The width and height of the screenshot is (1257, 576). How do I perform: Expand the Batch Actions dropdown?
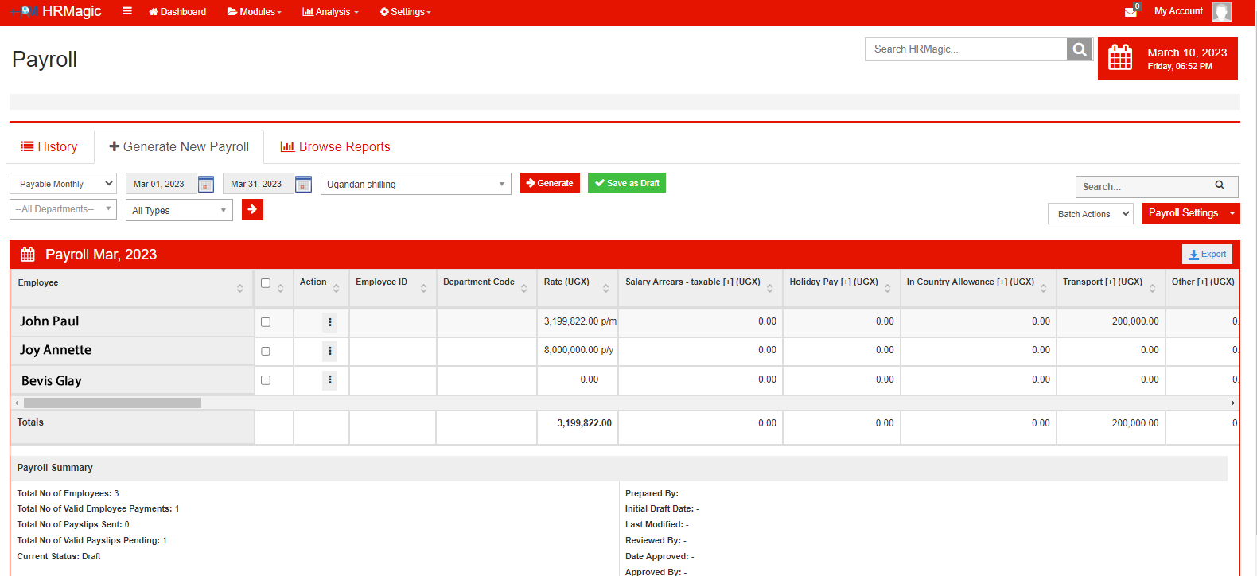click(x=1090, y=214)
